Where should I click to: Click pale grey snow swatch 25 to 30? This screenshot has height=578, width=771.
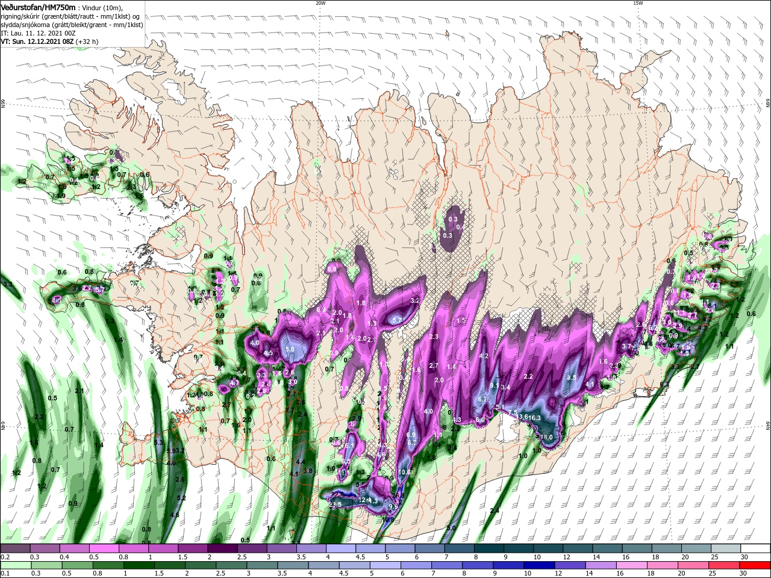pyautogui.click(x=726, y=548)
